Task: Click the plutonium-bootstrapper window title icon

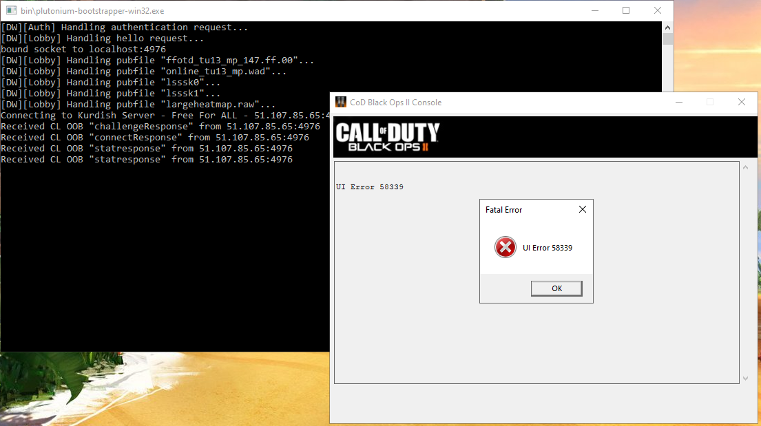Action: click(x=10, y=11)
